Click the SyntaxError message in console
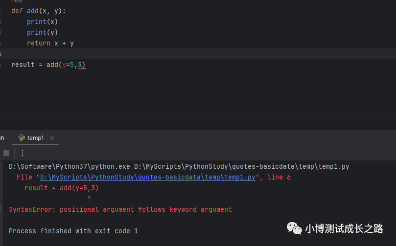The image size is (396, 246). coord(120,209)
